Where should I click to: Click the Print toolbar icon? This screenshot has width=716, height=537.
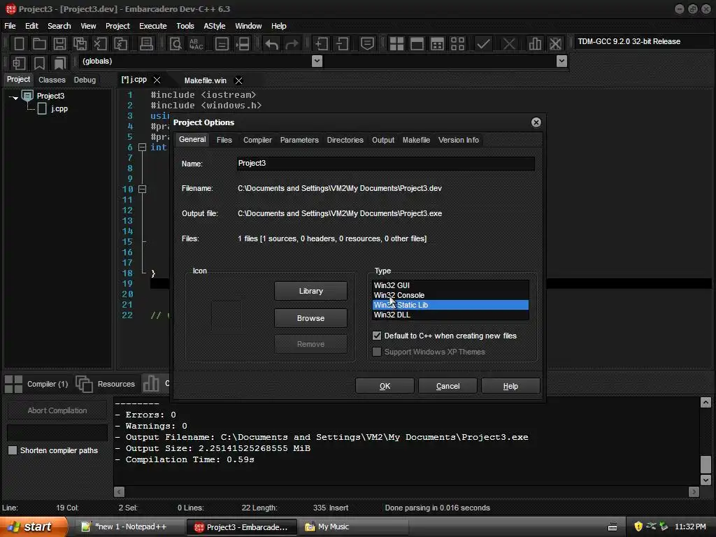coord(146,44)
